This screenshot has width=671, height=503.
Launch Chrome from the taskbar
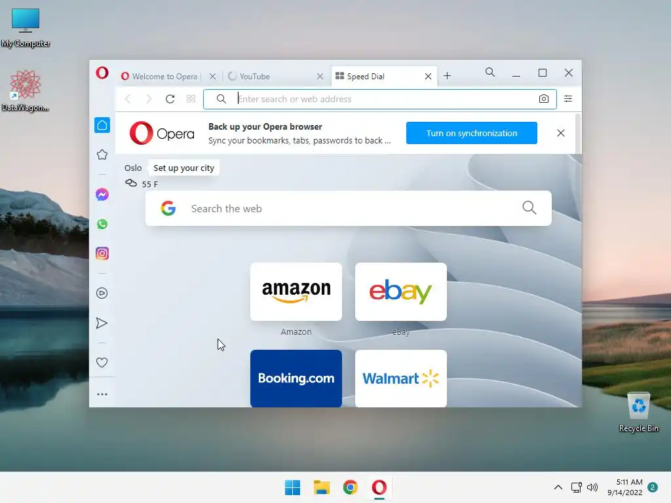pos(350,487)
